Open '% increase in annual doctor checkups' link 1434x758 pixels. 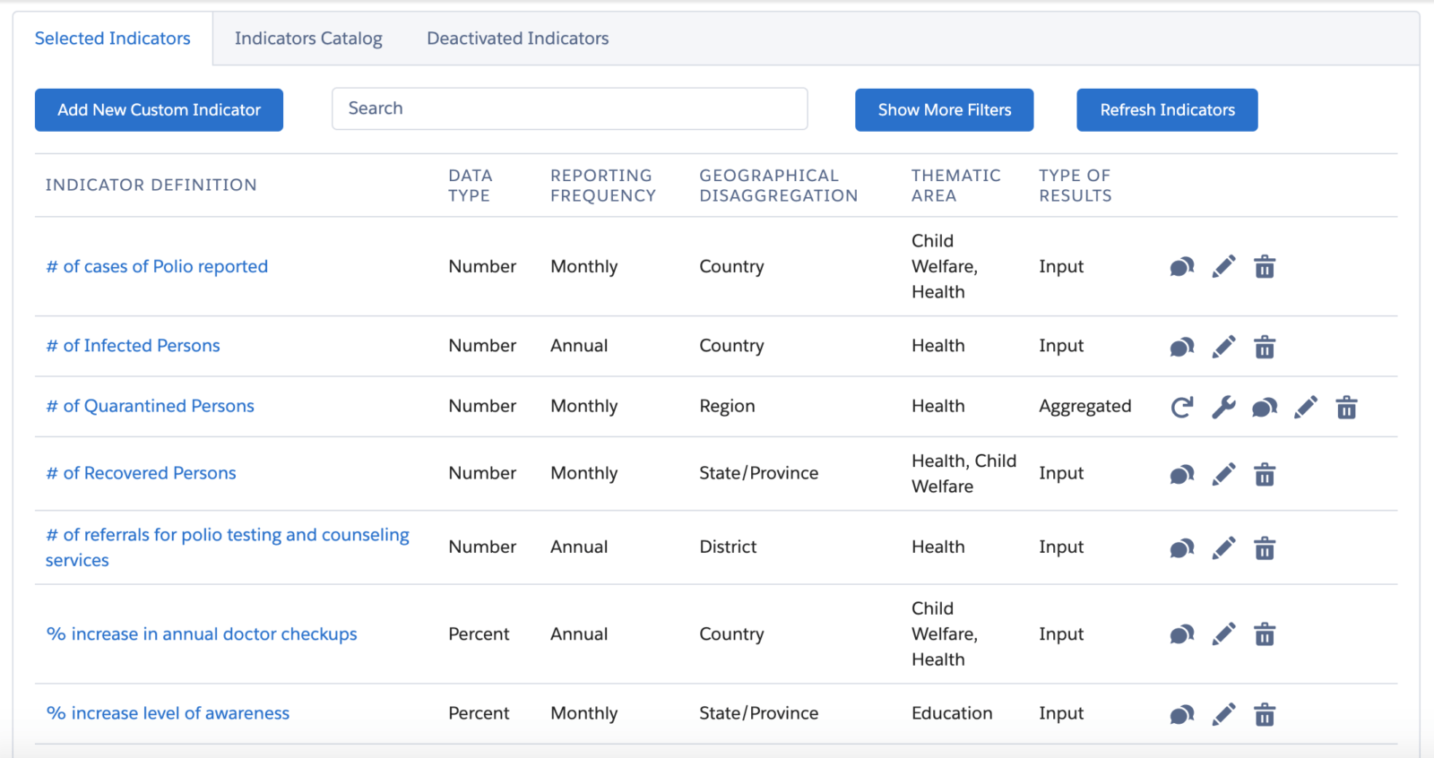coord(202,634)
